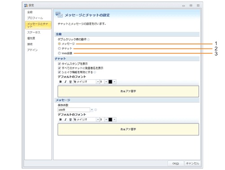Open the 全般 settings category
Image resolution: width=225 pixels, height=170 pixels.
pyautogui.click(x=30, y=12)
